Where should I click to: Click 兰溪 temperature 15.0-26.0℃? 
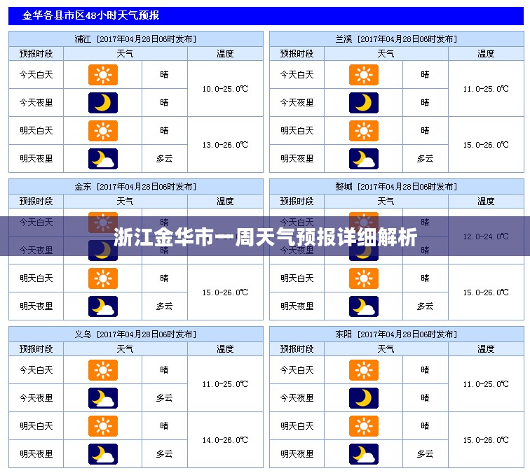[486, 145]
